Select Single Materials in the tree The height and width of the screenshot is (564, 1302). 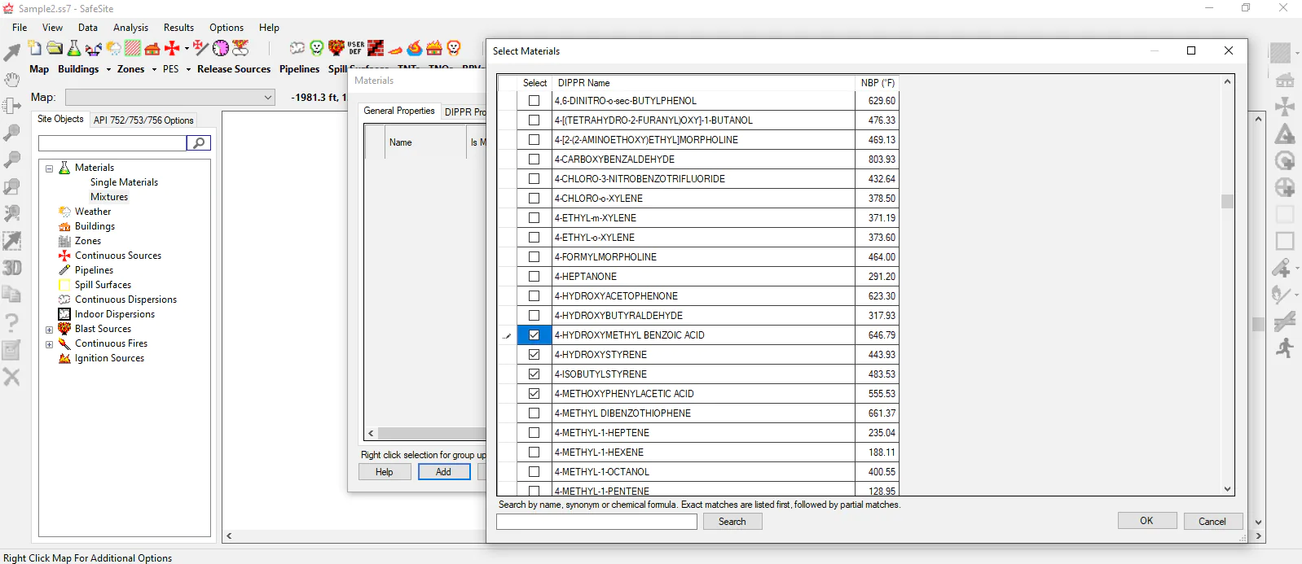coord(124,182)
